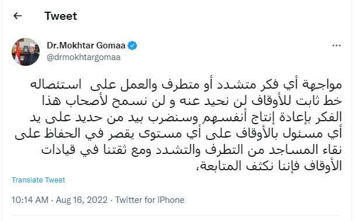Select tweet line starting with أي مسئول بالأوقاف
The width and height of the screenshot is (362, 221).
[178, 133]
